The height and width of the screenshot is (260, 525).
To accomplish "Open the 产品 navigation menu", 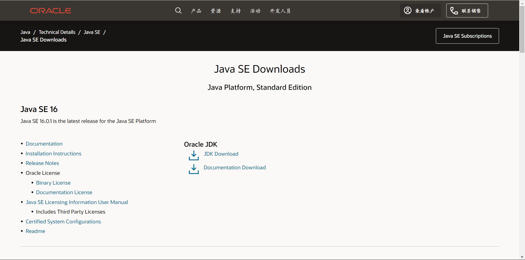I will click(x=196, y=11).
